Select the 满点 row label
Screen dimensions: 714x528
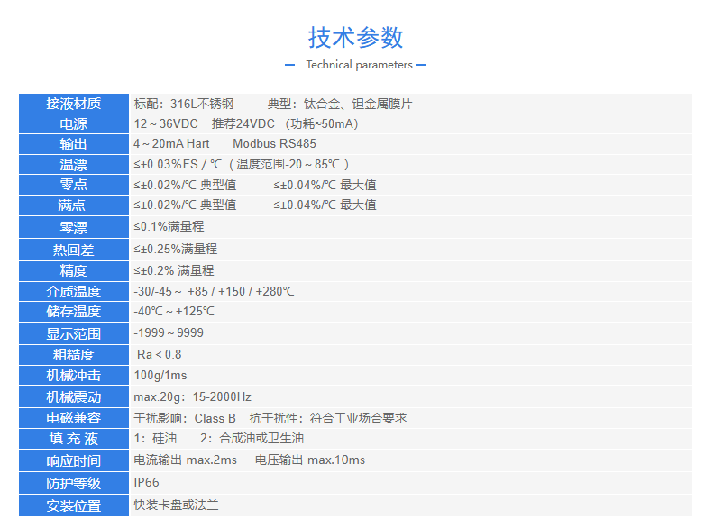pos(74,205)
